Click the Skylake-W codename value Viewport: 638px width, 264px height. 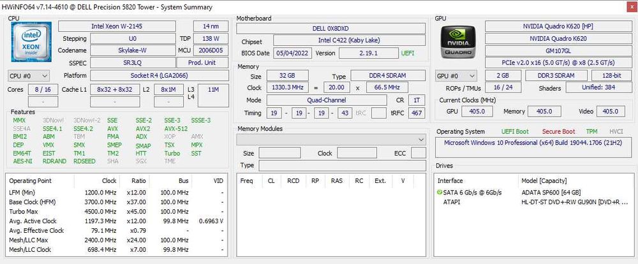(x=133, y=50)
